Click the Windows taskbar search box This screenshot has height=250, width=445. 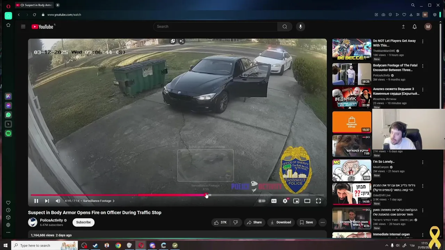point(44,245)
